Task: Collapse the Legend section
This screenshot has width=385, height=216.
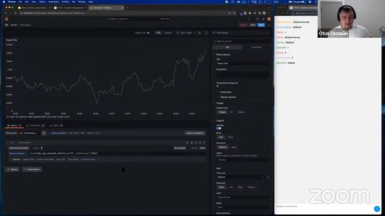Action: pos(220,121)
